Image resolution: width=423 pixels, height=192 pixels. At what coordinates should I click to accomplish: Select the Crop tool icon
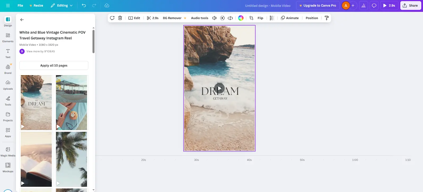pos(251,18)
